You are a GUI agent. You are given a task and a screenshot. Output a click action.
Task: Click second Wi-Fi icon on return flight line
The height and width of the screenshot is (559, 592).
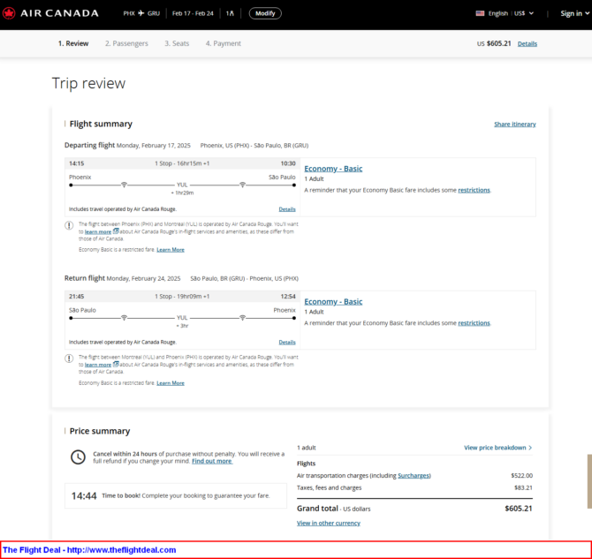243,317
